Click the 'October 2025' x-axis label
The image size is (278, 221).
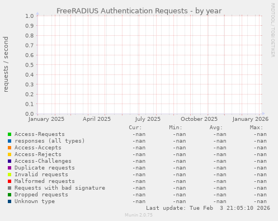tap(199, 119)
